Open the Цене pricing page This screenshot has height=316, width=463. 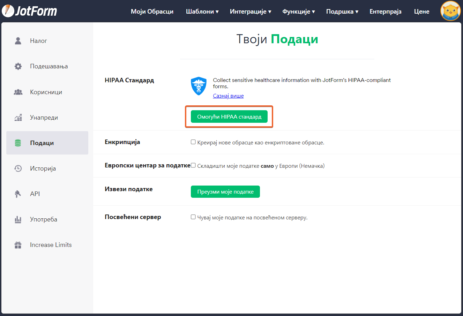422,12
